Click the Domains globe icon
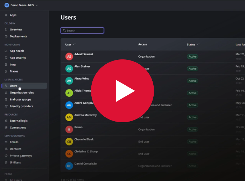The width and height of the screenshot is (245, 181). pyautogui.click(x=6, y=149)
